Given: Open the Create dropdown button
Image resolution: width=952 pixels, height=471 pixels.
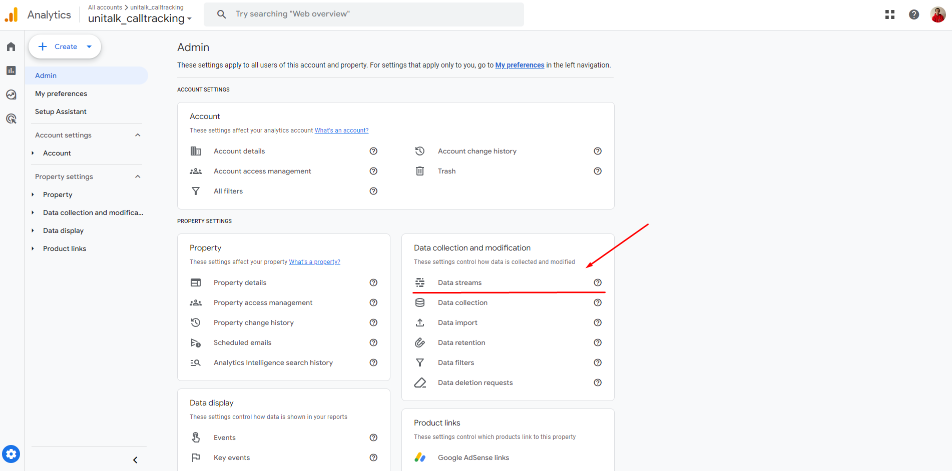Looking at the screenshot, I should [x=65, y=46].
